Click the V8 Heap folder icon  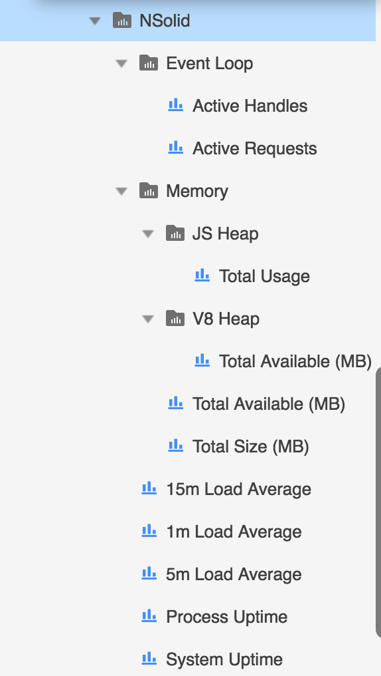pyautogui.click(x=175, y=319)
